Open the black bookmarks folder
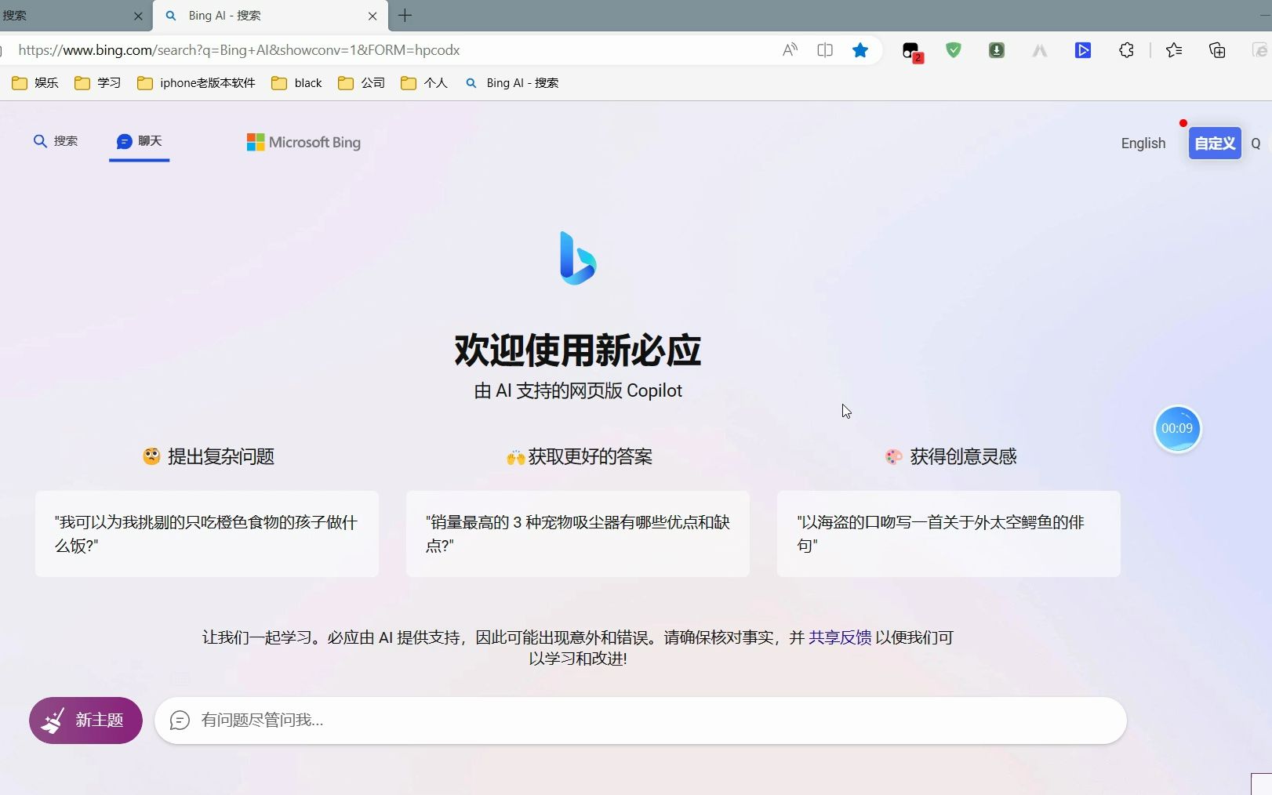The image size is (1272, 795). tap(296, 82)
